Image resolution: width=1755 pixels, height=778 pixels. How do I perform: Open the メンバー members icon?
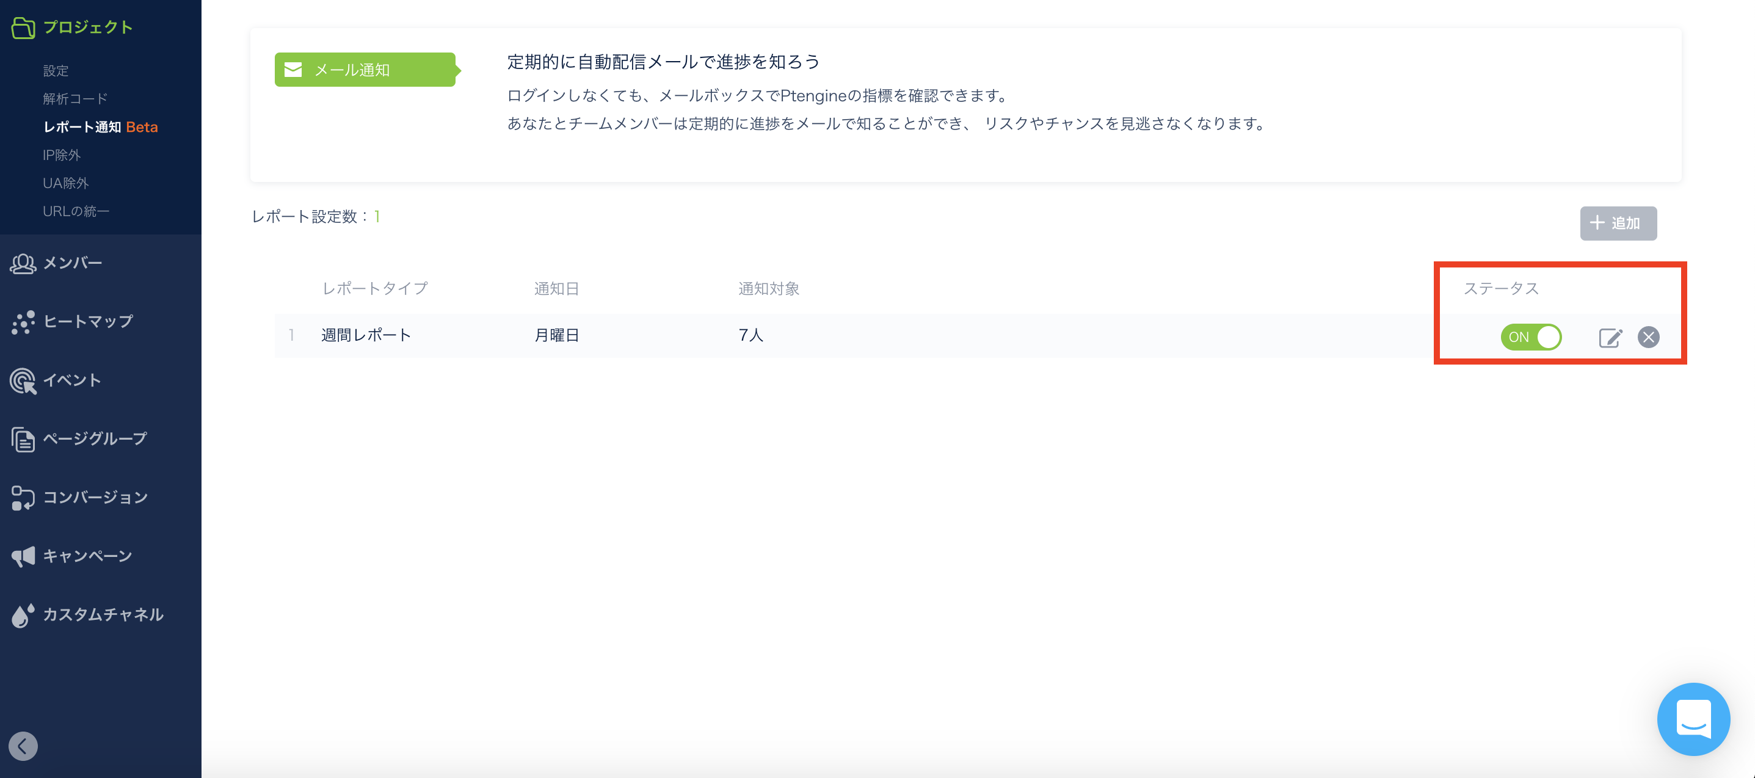click(x=23, y=264)
